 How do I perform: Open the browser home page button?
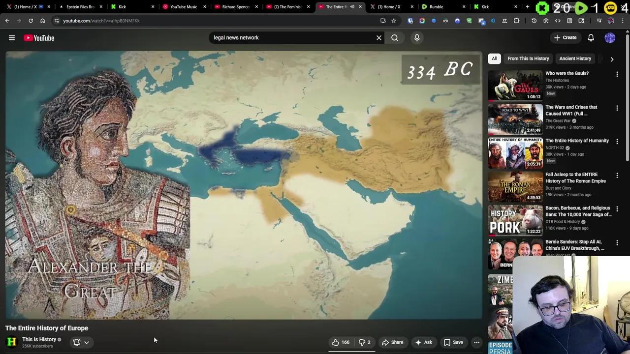[x=42, y=21]
